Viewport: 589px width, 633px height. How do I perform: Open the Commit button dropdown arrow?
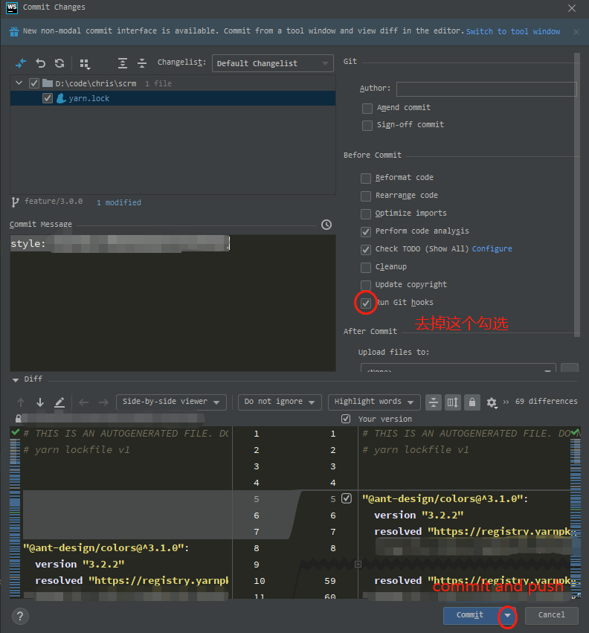(x=507, y=616)
